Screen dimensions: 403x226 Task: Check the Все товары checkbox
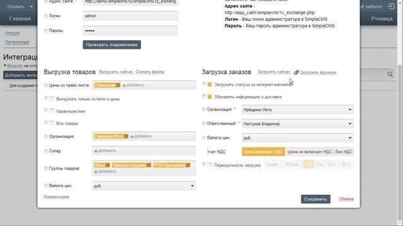(52, 123)
